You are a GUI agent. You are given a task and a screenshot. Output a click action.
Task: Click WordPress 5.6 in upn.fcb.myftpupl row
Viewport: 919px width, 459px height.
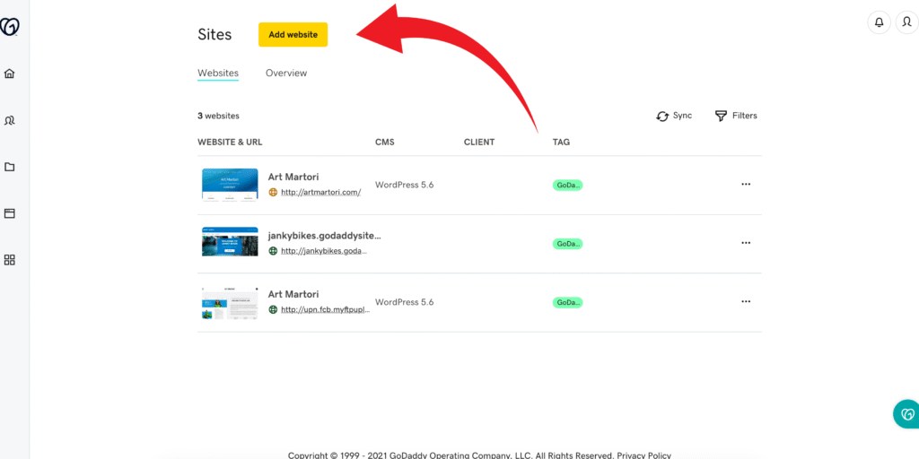click(405, 302)
